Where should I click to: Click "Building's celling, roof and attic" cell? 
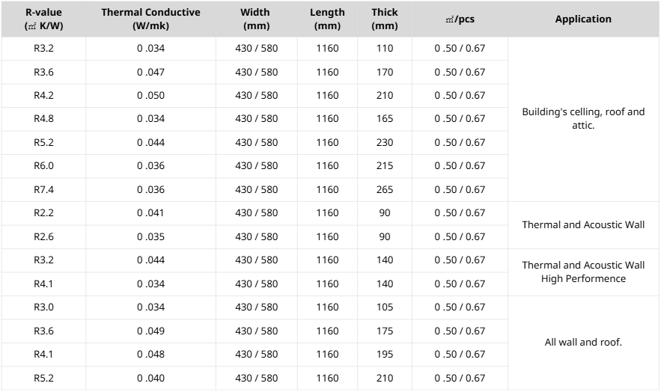click(583, 119)
